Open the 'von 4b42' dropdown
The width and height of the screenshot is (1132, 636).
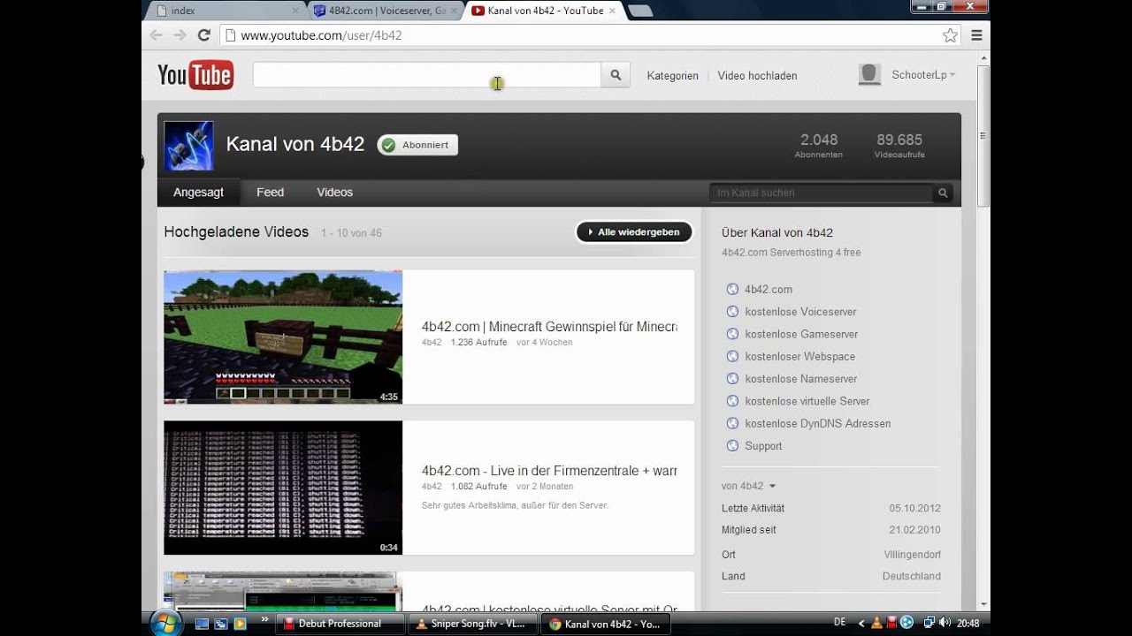click(748, 486)
